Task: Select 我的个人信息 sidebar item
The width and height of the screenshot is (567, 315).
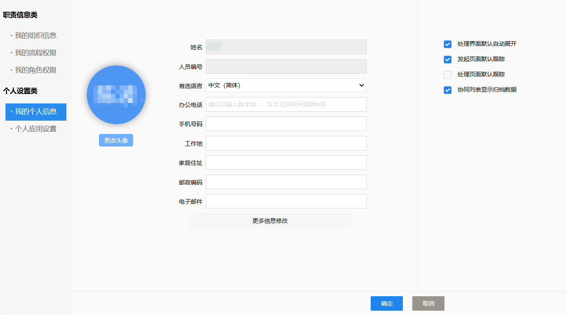Action: [36, 112]
